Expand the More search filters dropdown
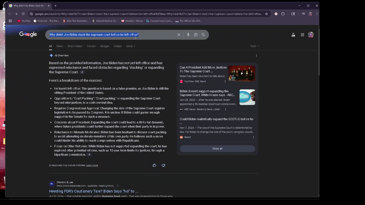 pyautogui.click(x=131, y=46)
